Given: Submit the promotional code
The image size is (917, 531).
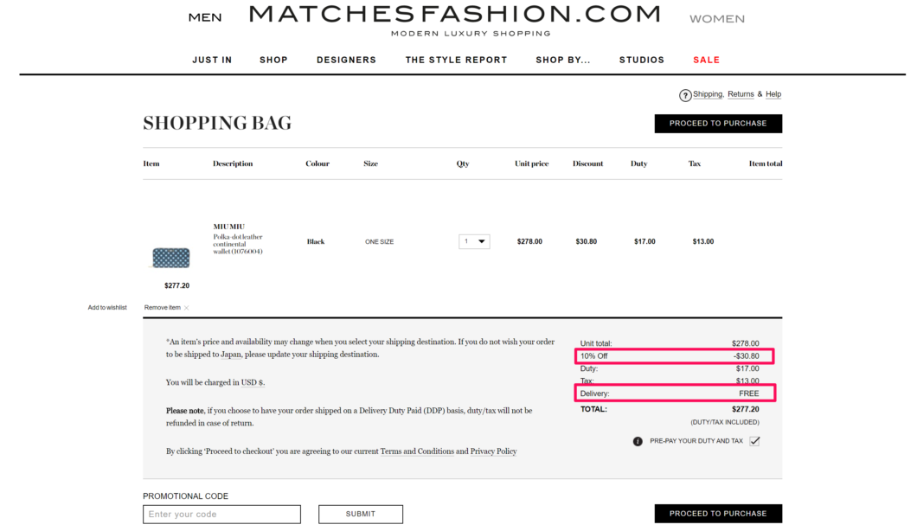Looking at the screenshot, I should 361,514.
